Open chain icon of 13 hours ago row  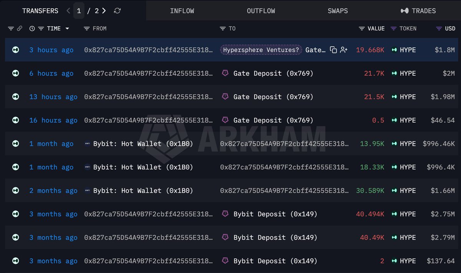point(16,97)
